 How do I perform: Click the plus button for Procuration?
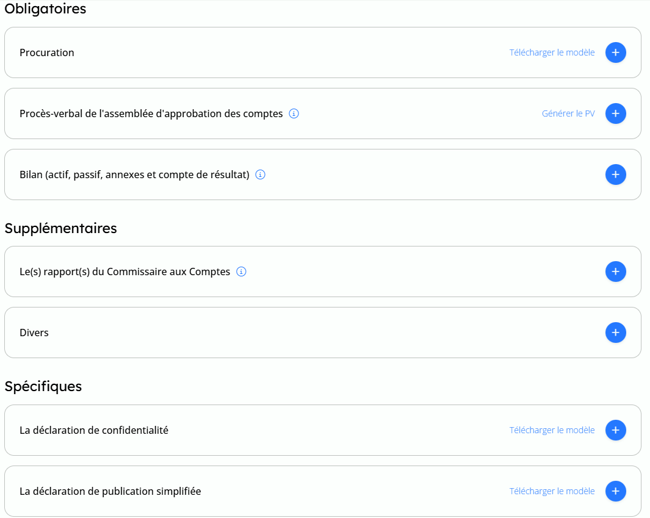pos(615,52)
